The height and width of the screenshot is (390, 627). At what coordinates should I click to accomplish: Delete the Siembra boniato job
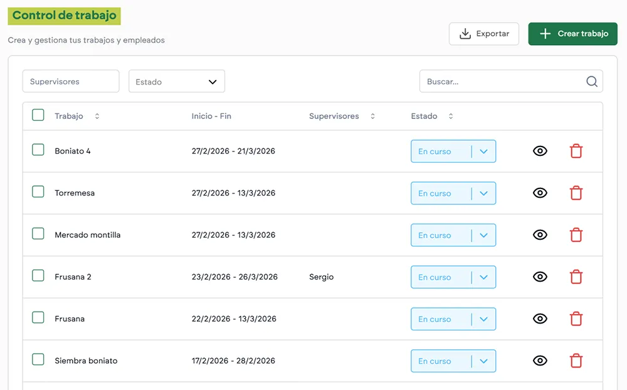coord(576,361)
